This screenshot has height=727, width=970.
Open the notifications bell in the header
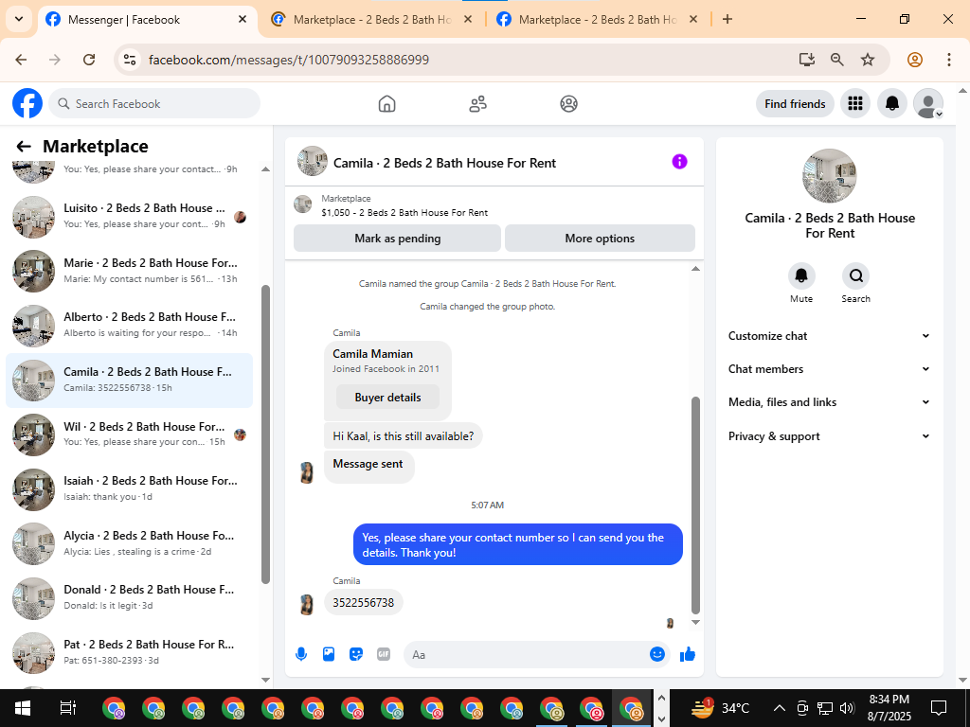tap(892, 103)
